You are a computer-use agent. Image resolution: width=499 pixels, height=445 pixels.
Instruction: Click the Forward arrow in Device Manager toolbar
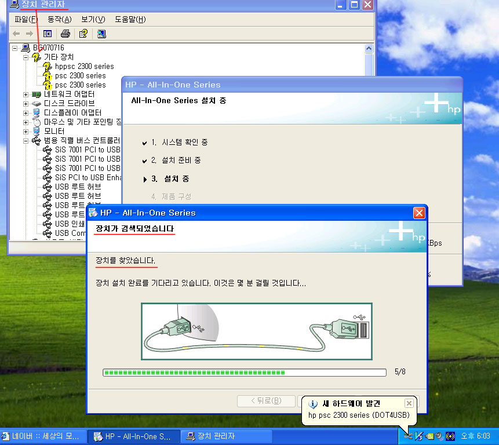(30, 34)
